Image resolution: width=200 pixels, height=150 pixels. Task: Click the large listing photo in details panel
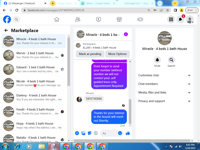pyautogui.click(x=164, y=38)
